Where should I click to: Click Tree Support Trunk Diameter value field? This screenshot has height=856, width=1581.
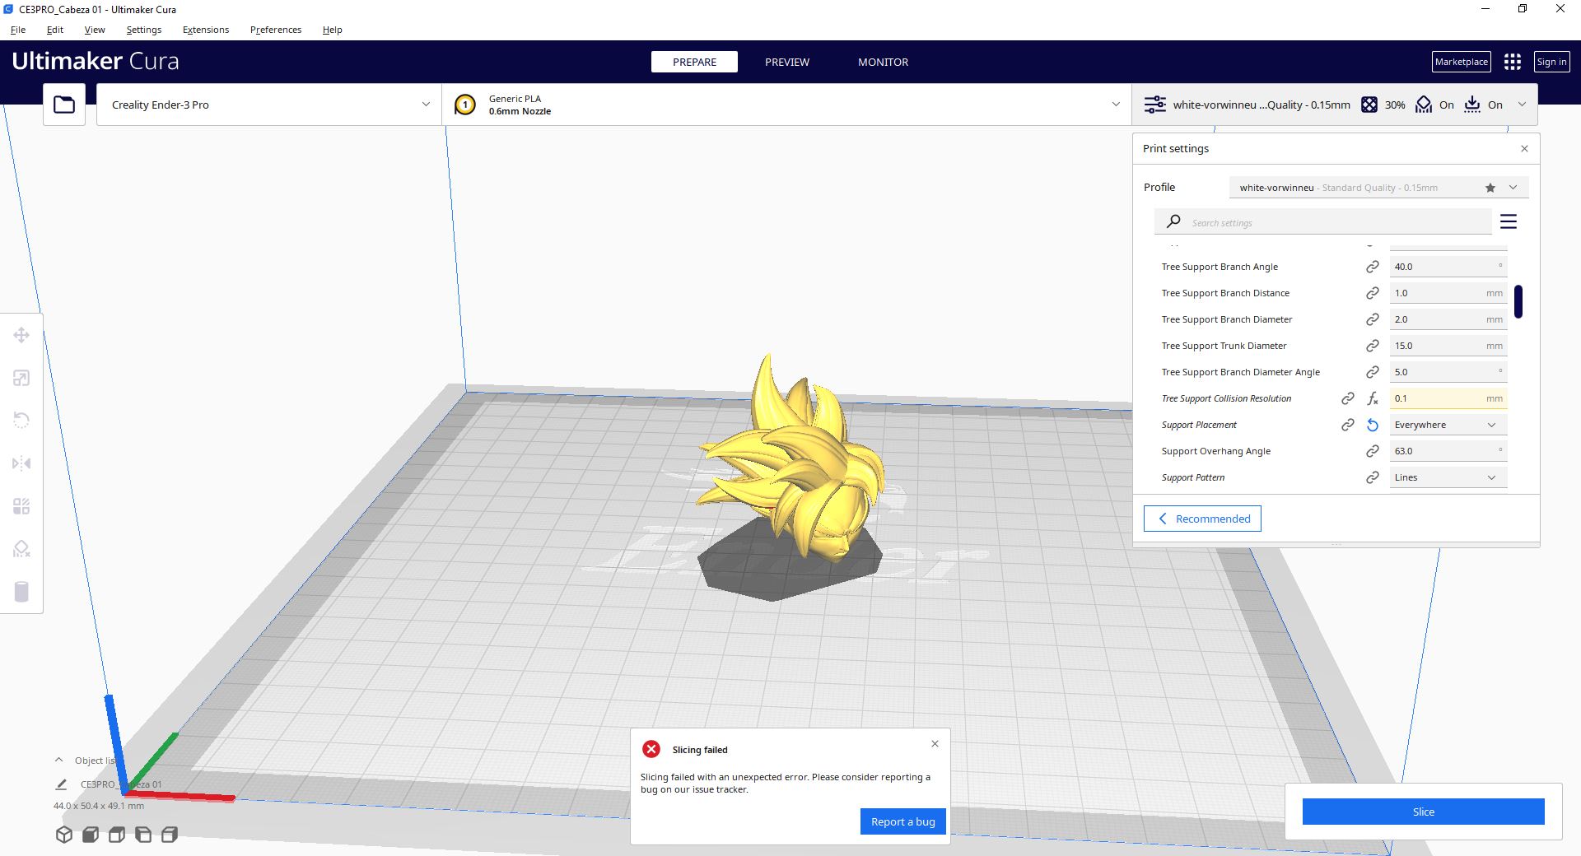click(1448, 346)
